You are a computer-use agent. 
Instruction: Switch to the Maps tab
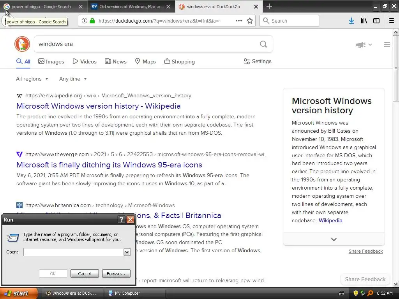[x=145, y=62]
